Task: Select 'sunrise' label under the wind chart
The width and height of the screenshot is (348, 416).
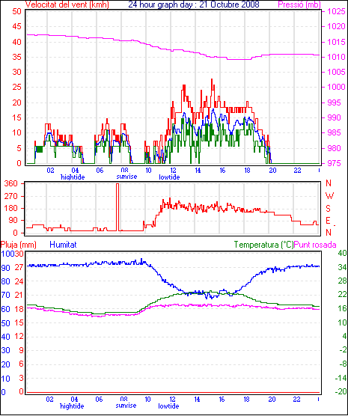Action: 126,177
